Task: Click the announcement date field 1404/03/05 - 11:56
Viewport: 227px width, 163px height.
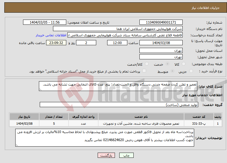Action: click(x=45, y=22)
